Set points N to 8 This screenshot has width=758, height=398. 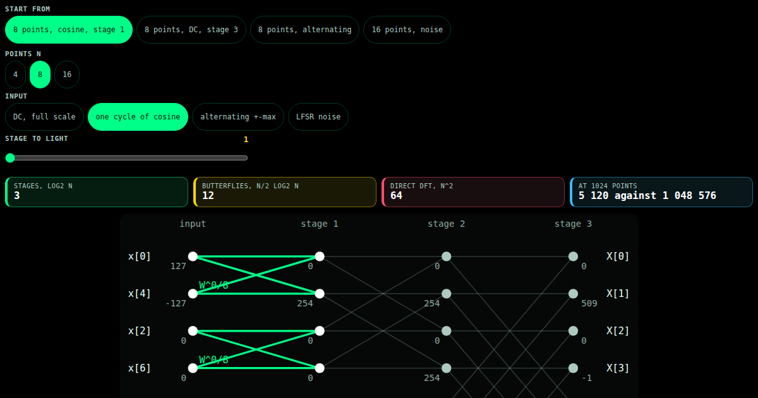(x=40, y=75)
